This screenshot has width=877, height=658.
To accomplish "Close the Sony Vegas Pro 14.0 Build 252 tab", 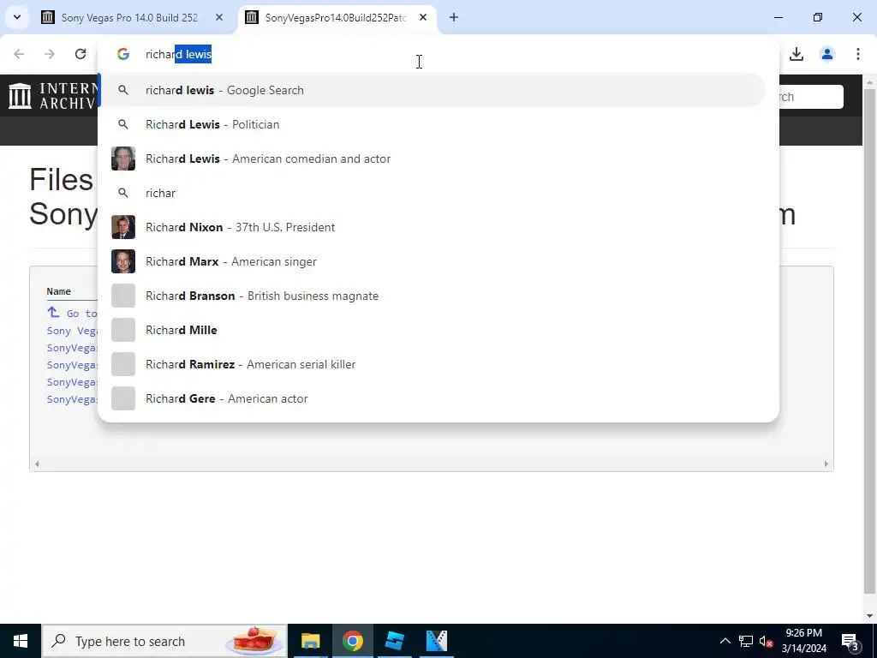I will tap(219, 17).
